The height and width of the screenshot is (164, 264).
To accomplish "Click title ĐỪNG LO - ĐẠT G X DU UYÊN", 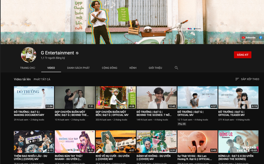I will point(236,158).
